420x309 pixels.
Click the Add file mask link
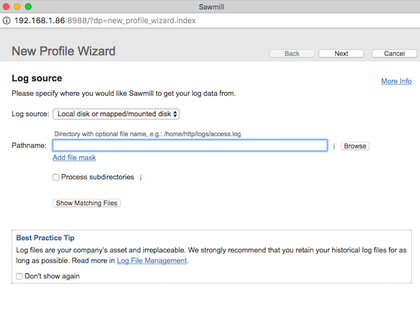[x=74, y=157]
